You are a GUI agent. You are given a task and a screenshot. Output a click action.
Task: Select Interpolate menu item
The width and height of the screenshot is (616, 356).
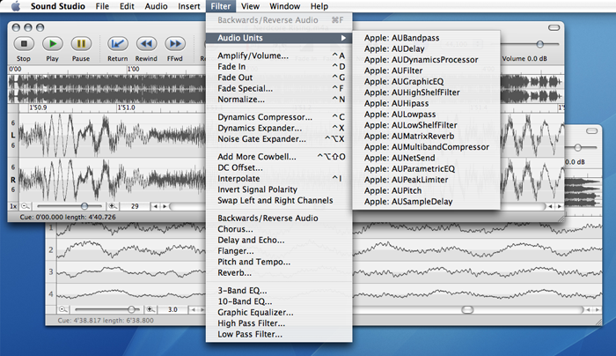click(279, 179)
